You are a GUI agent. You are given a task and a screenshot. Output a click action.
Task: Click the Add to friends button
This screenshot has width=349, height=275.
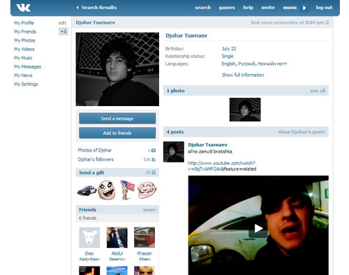[x=117, y=133]
